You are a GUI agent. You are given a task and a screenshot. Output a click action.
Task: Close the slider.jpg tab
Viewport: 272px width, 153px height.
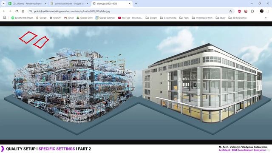(x=129, y=3)
